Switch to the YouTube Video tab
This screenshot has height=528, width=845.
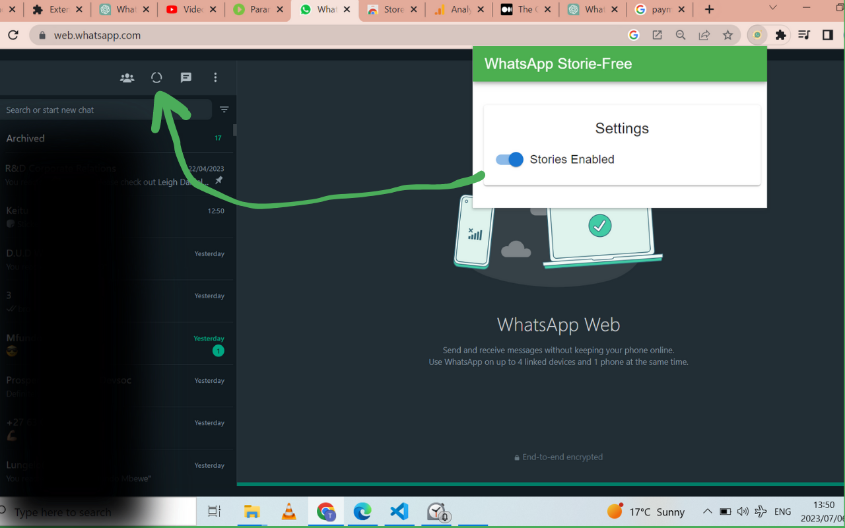(x=191, y=9)
